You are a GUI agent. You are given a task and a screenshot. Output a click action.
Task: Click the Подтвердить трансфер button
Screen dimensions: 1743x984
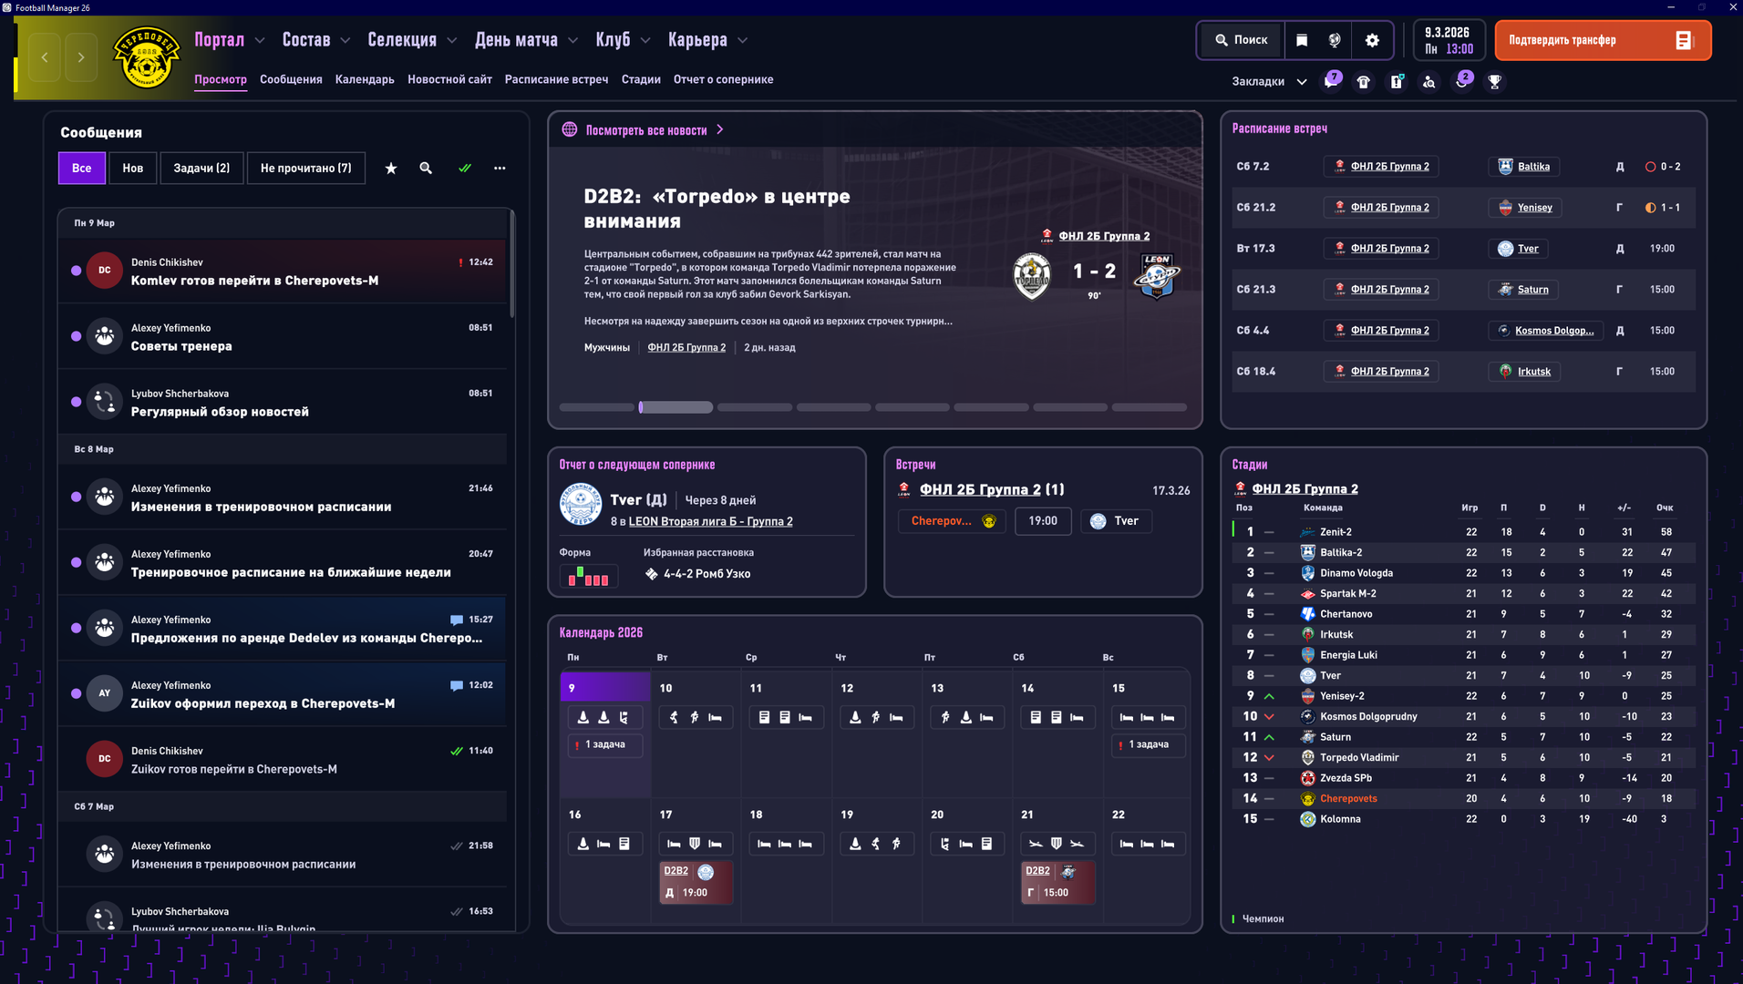(1603, 40)
